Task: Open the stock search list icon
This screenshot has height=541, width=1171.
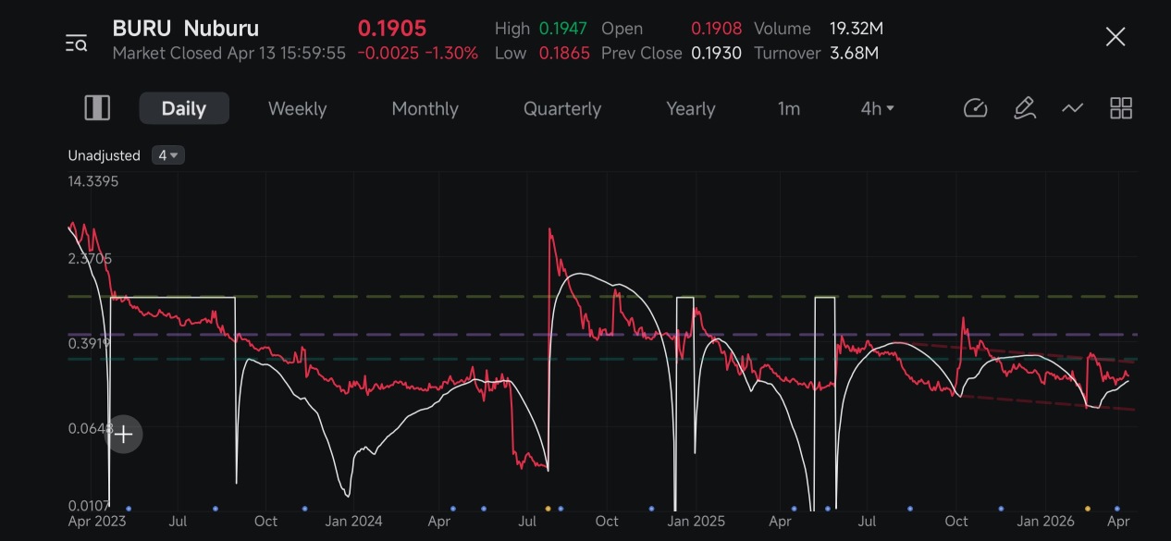Action: point(76,43)
